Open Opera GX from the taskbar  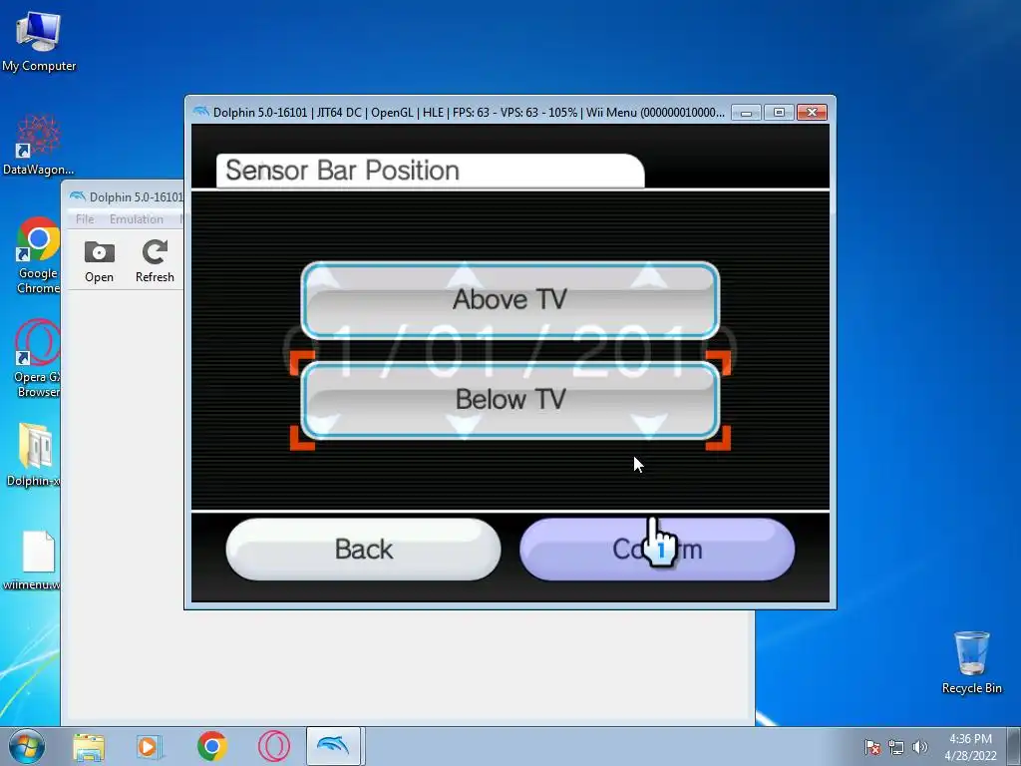pyautogui.click(x=273, y=746)
